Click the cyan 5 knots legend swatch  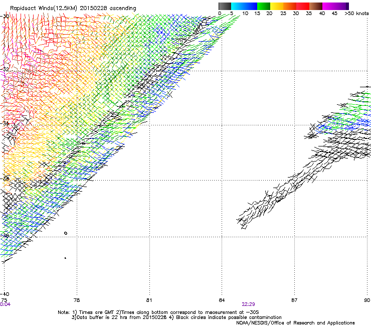coord(238,6)
